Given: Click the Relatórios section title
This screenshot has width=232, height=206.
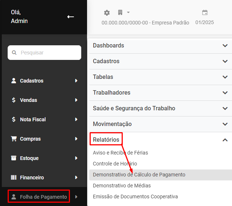Looking at the screenshot, I should point(106,140).
